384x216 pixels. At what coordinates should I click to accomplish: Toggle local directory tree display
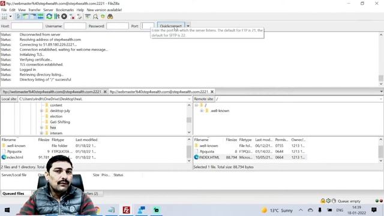[25, 16]
